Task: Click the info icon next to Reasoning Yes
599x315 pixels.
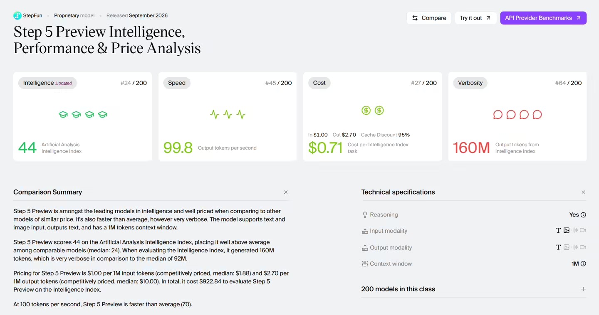Action: [x=583, y=215]
